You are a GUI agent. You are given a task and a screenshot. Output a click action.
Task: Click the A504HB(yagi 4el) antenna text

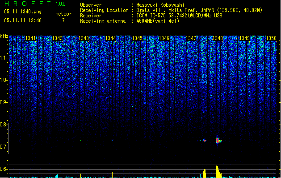(158, 21)
